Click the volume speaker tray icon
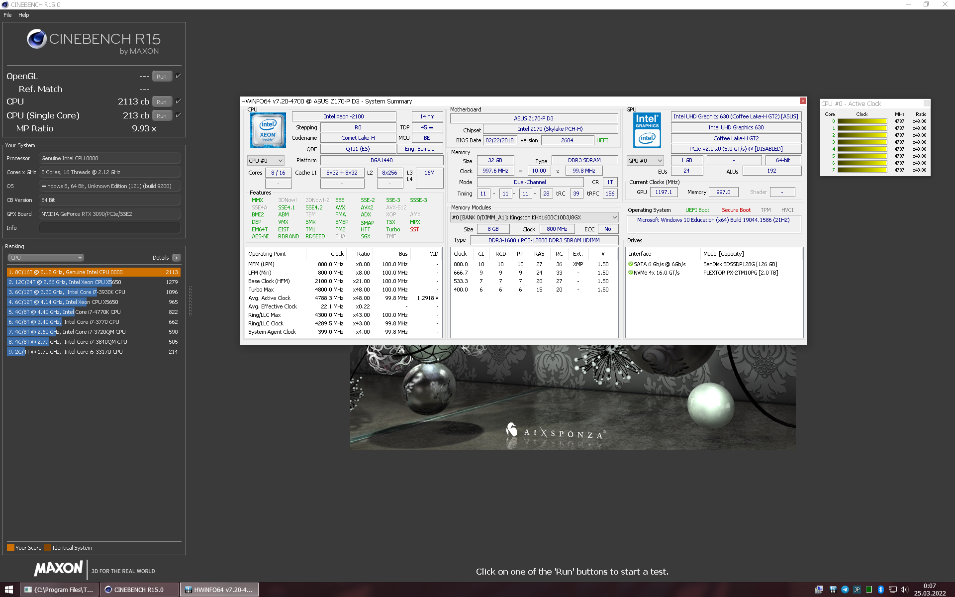Image resolution: width=955 pixels, height=597 pixels. point(904,590)
